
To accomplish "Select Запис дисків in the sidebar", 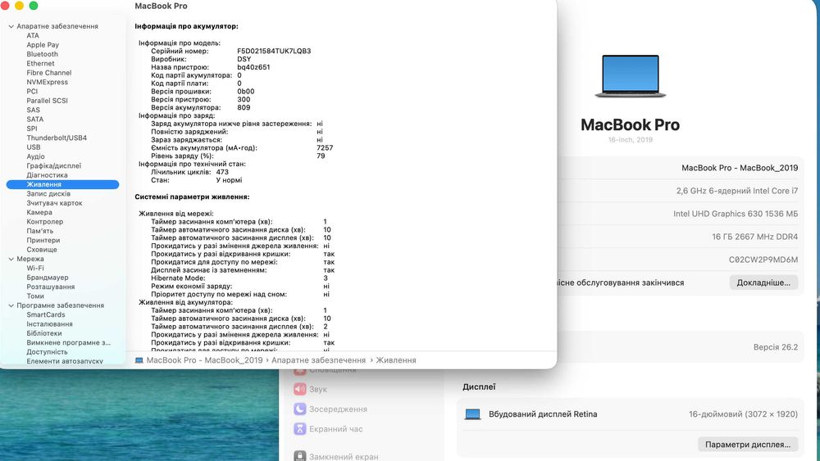I will coord(48,194).
